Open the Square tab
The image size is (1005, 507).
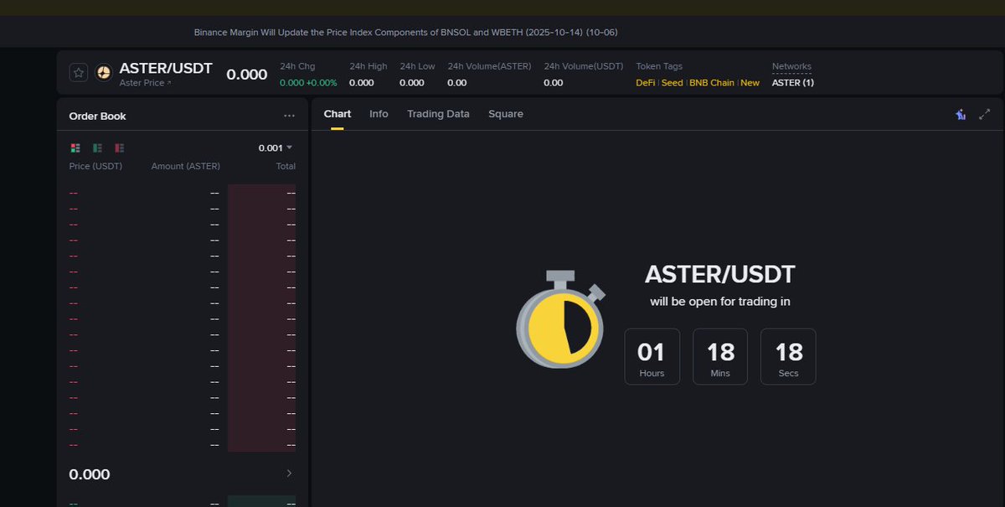click(x=506, y=114)
